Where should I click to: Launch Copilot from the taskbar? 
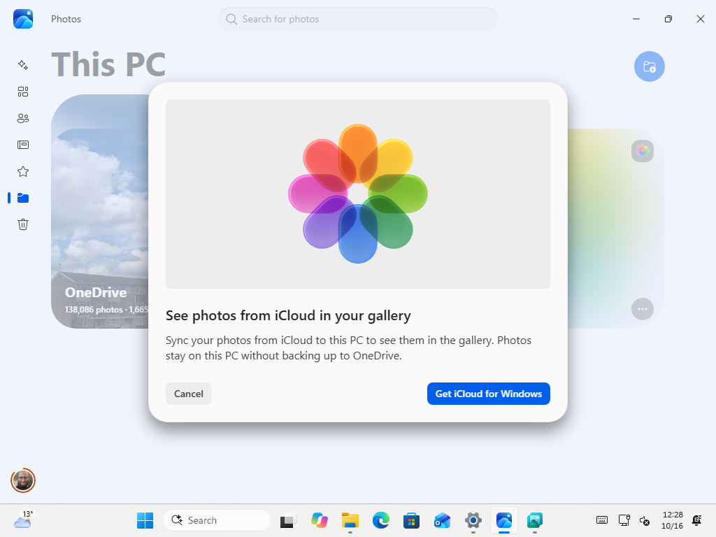(x=319, y=520)
